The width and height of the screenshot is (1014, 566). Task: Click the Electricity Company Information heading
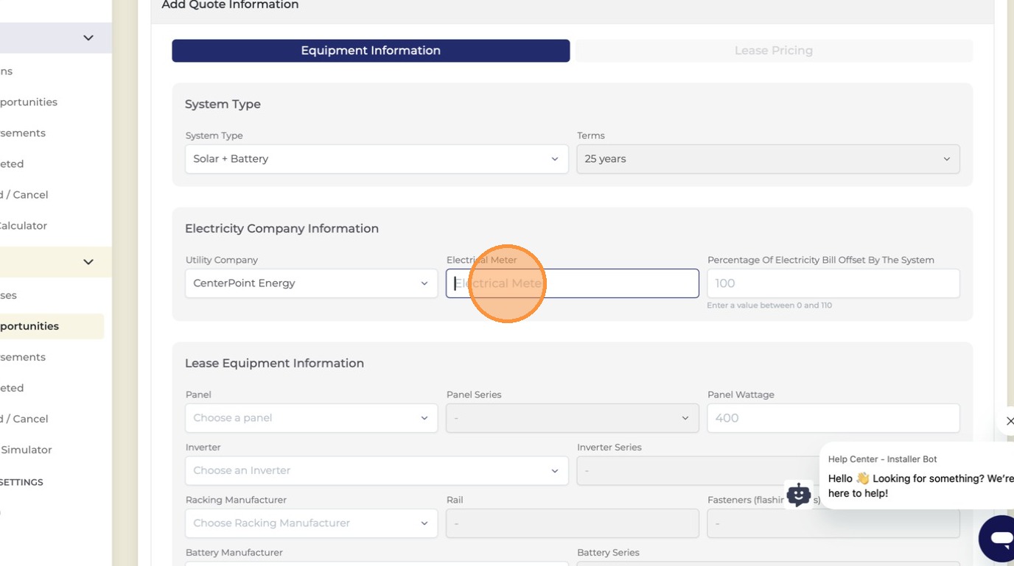(x=282, y=229)
